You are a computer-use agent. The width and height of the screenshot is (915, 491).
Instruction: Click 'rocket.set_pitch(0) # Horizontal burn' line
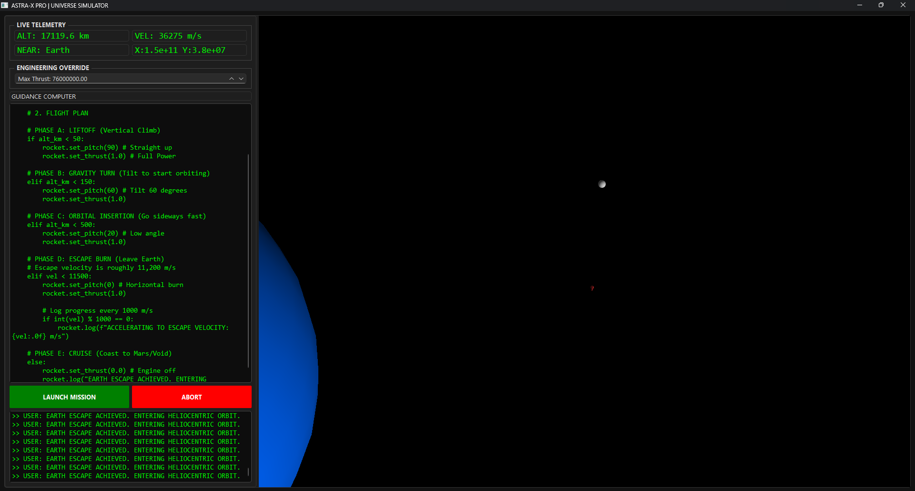pyautogui.click(x=113, y=285)
